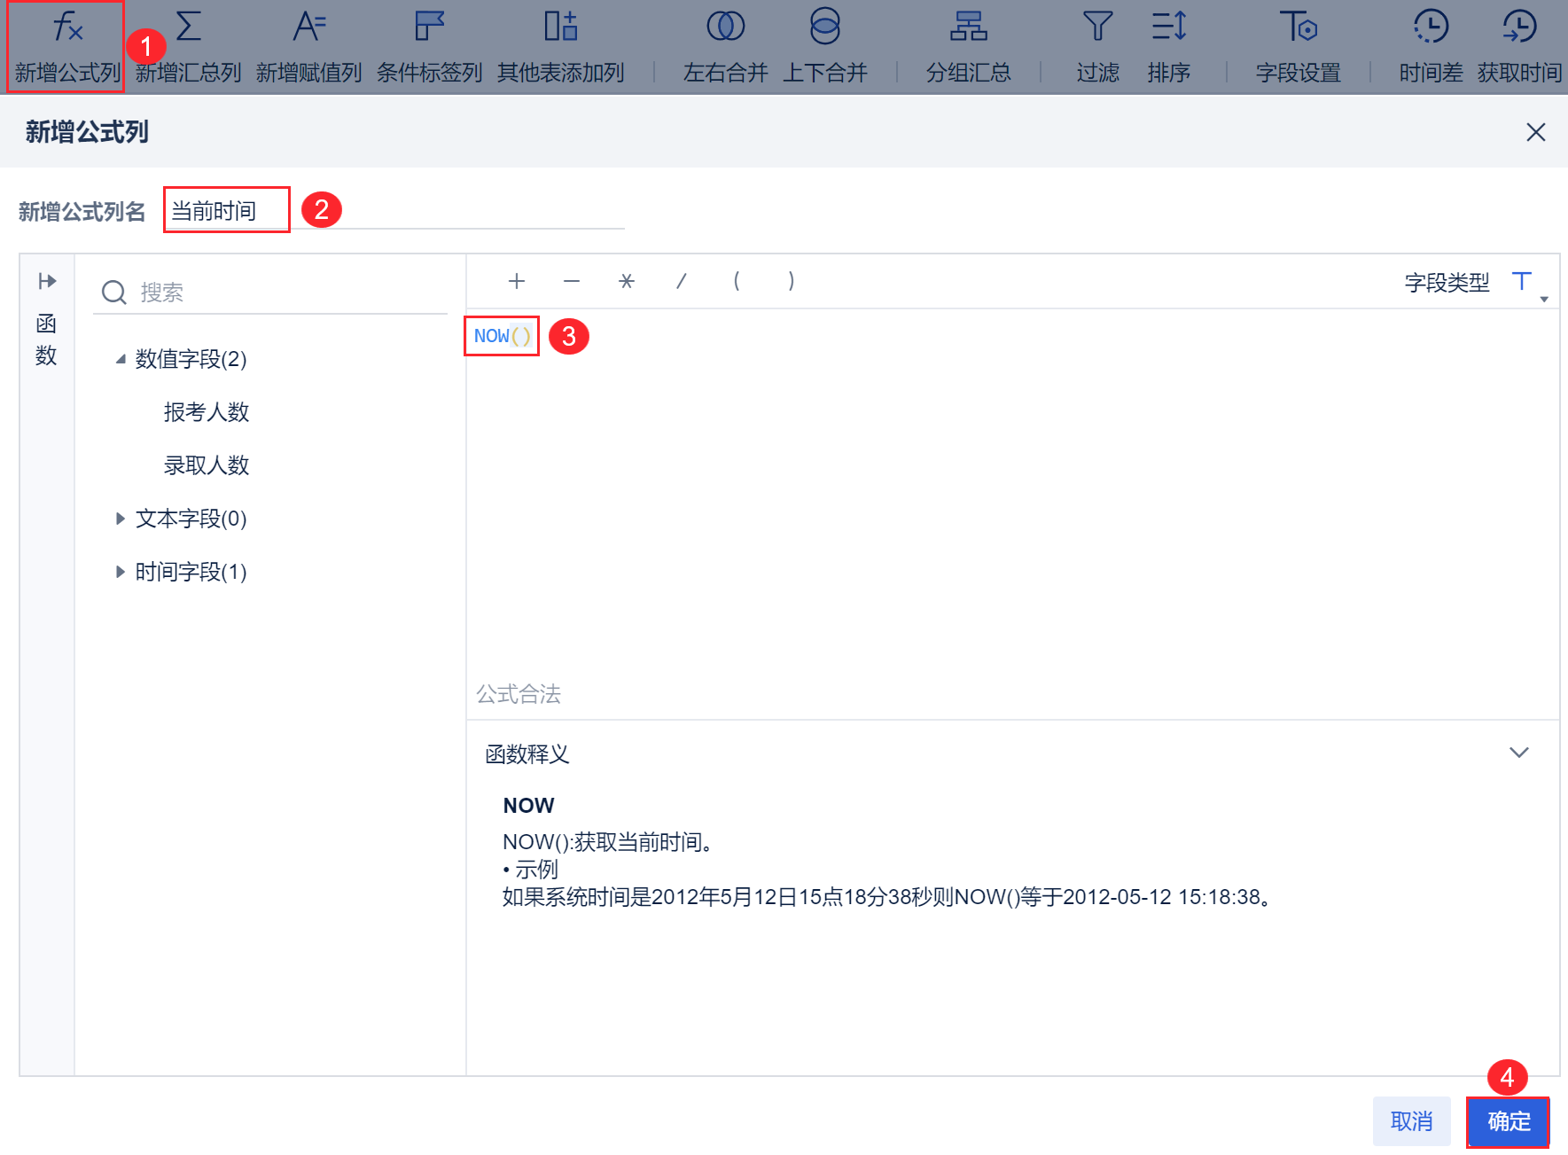Open the 排序 sort tool
The width and height of the screenshot is (1568, 1155).
pos(1168,47)
